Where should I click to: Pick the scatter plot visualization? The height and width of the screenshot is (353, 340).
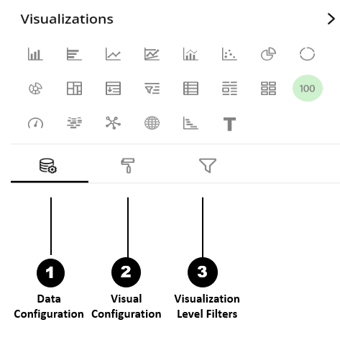[229, 54]
